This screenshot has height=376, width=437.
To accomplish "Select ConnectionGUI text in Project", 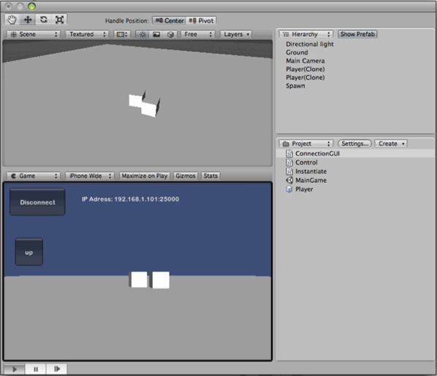I will [x=317, y=154].
